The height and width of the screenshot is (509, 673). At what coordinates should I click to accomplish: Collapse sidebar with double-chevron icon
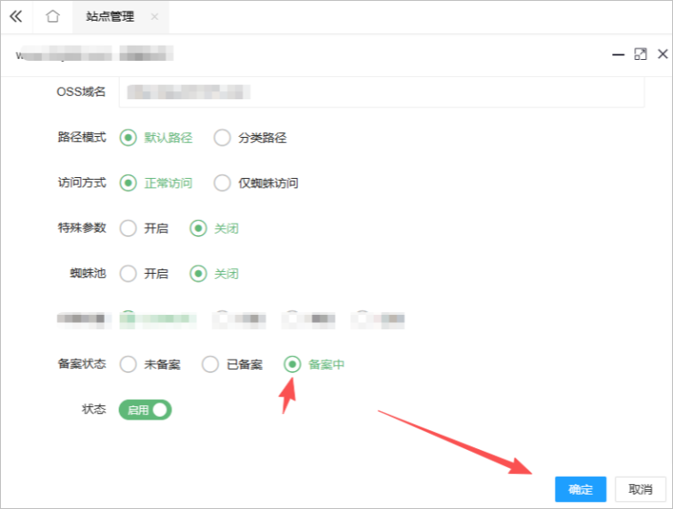[x=16, y=16]
